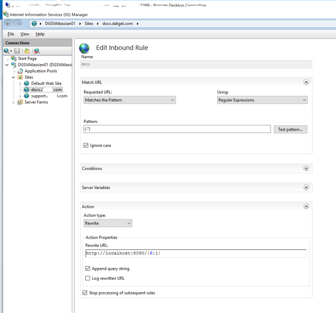Click the Rewrite URL input field
Image resolution: width=336 pixels, height=313 pixels.
click(x=196, y=253)
